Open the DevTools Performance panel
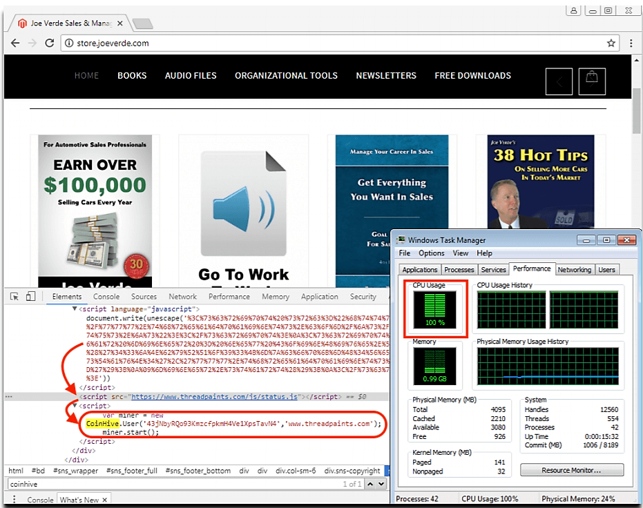 click(x=229, y=297)
